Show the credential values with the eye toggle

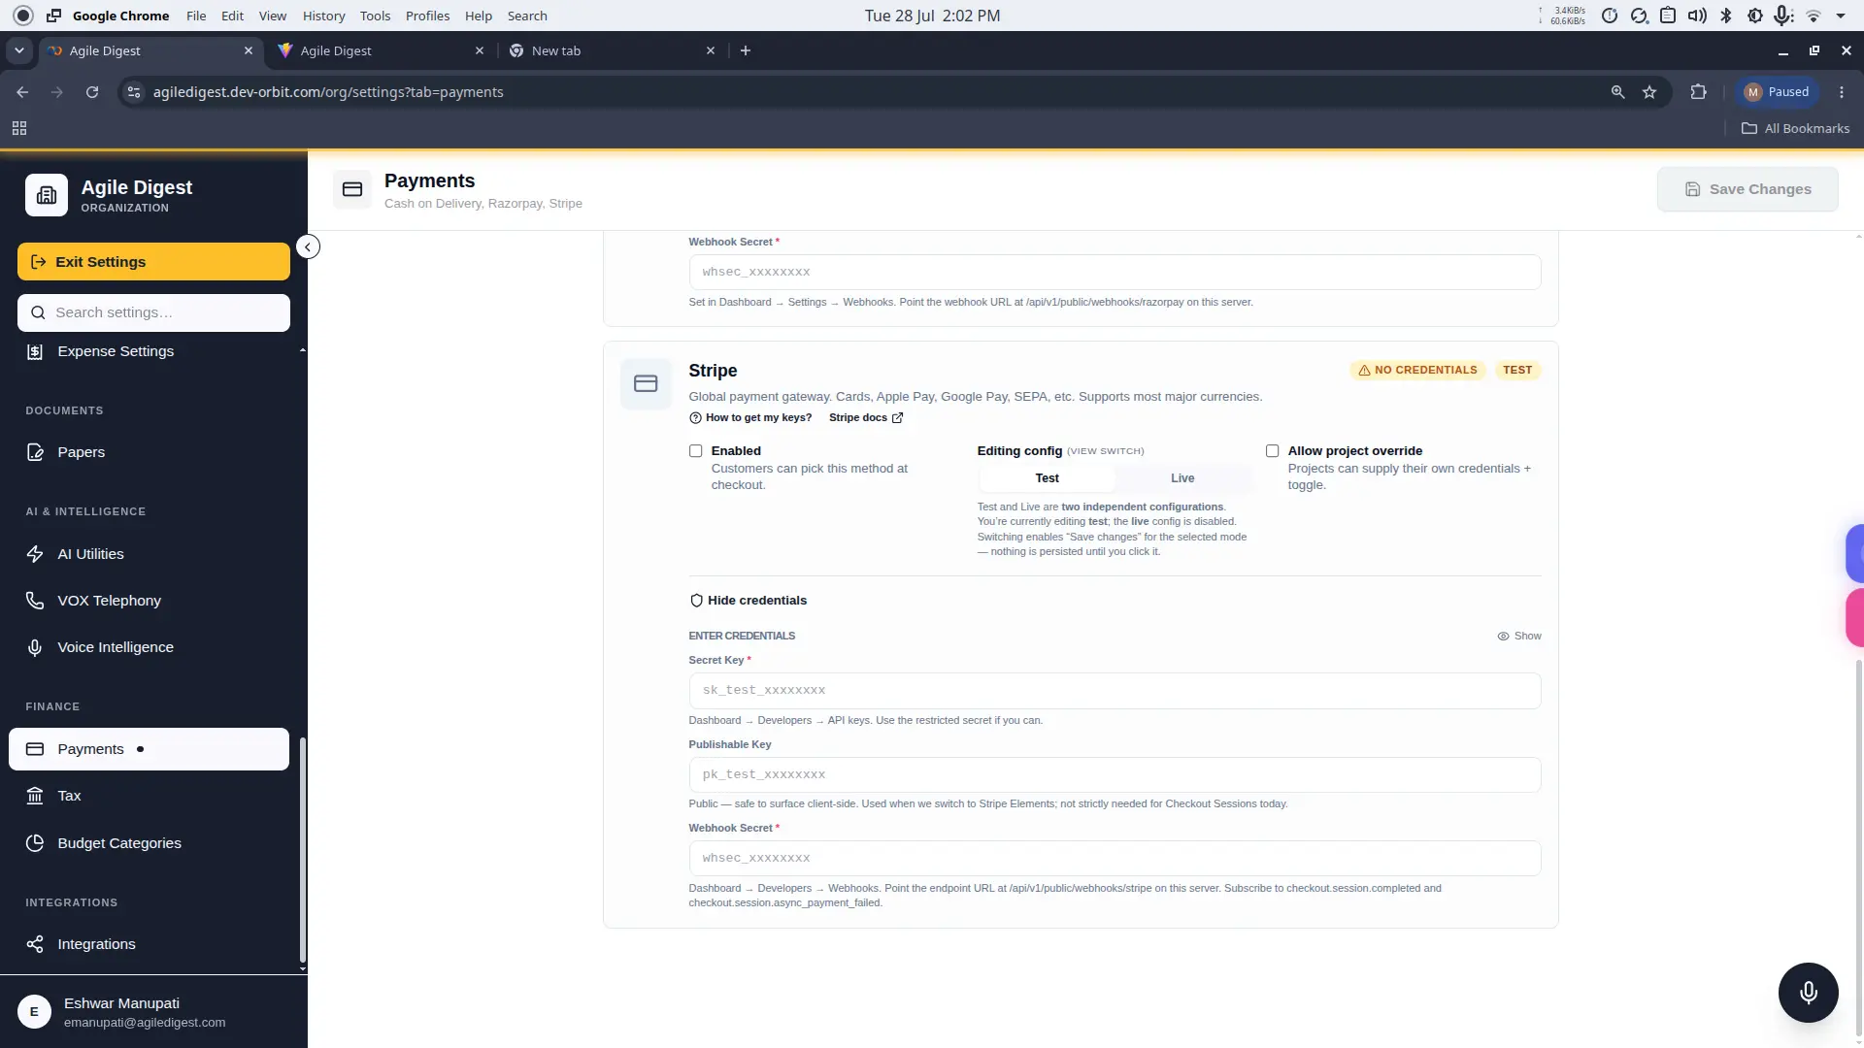click(1519, 637)
